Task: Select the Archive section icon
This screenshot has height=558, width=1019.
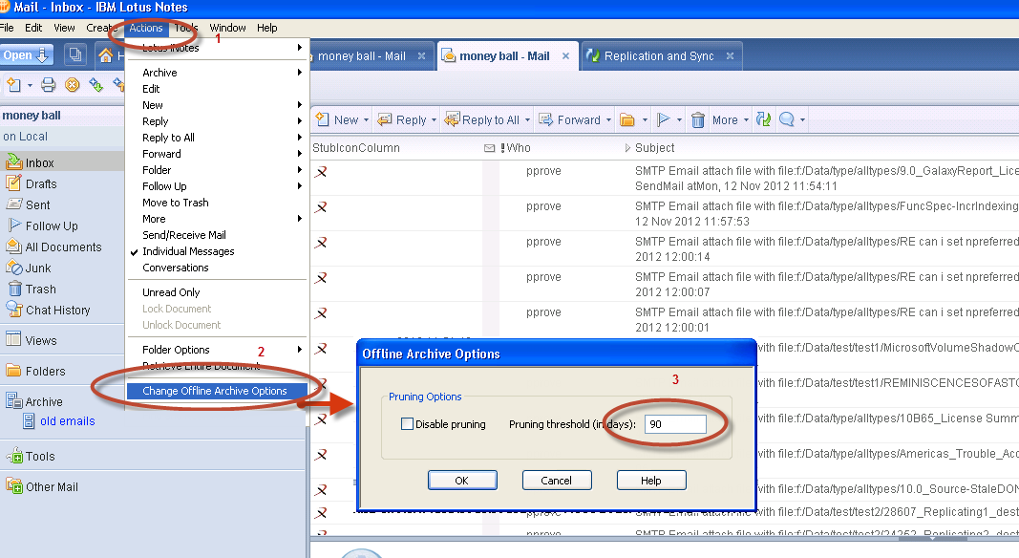Action: tap(13, 401)
